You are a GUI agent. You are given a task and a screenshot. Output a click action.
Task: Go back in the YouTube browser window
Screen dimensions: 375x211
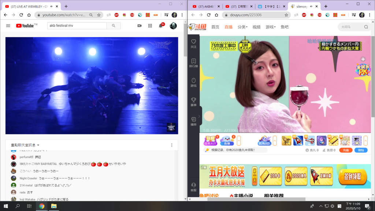point(5,15)
